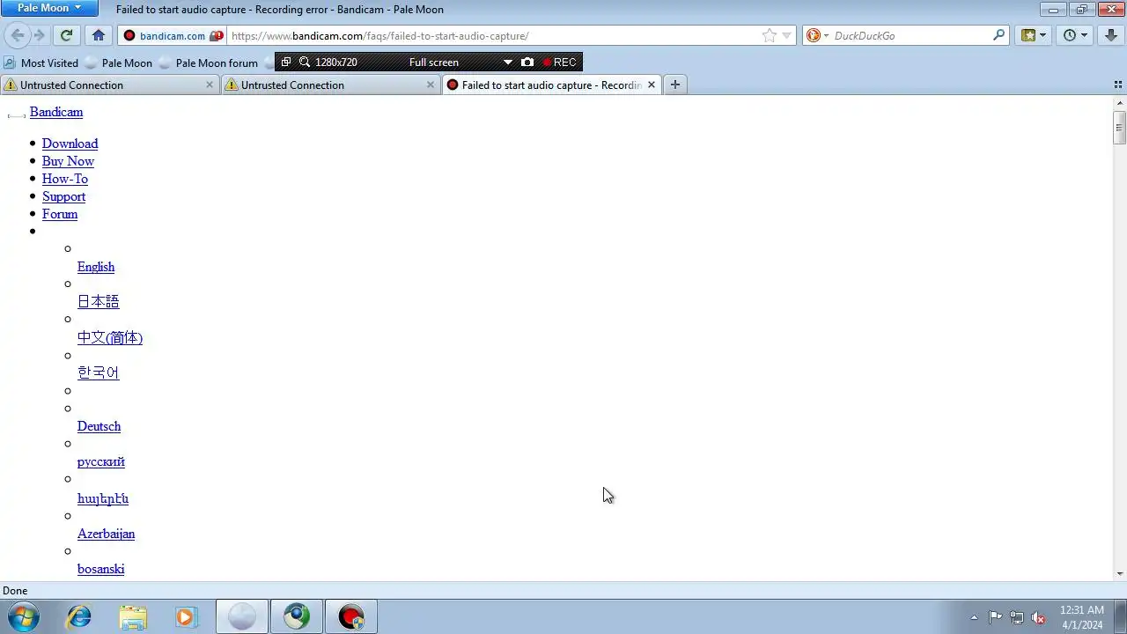Switch to Pale Moon taskbar button
Image resolution: width=1127 pixels, height=634 pixels.
241,616
